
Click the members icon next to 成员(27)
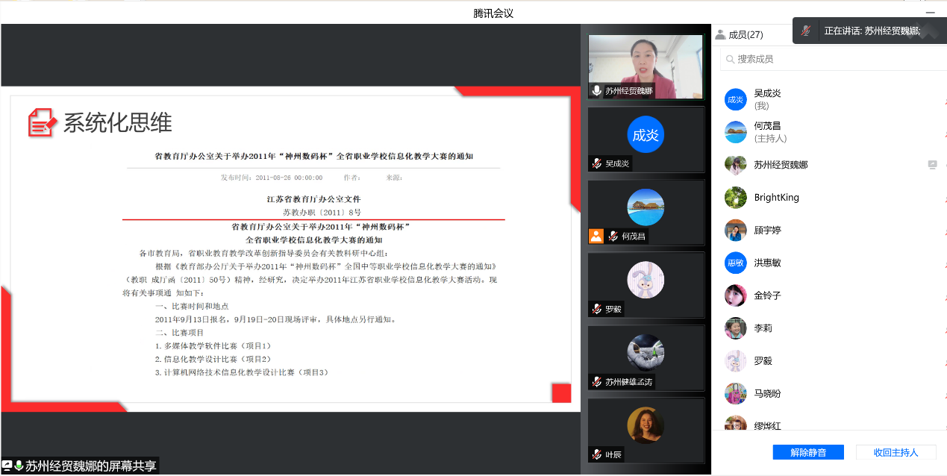coord(720,34)
